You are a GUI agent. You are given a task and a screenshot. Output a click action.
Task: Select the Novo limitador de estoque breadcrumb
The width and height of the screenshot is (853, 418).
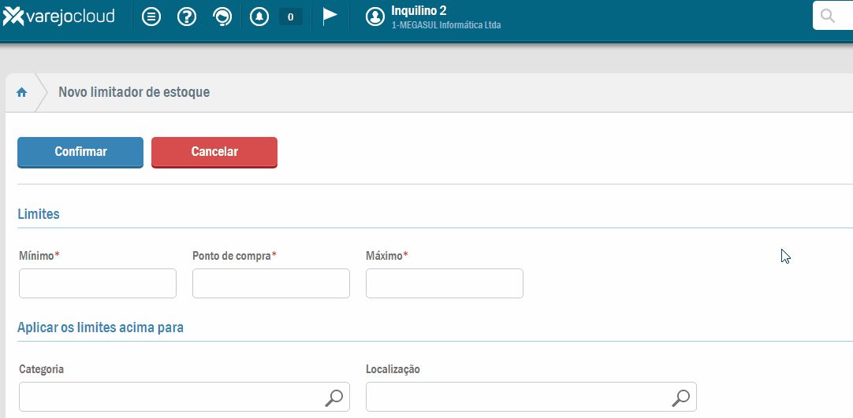(134, 93)
